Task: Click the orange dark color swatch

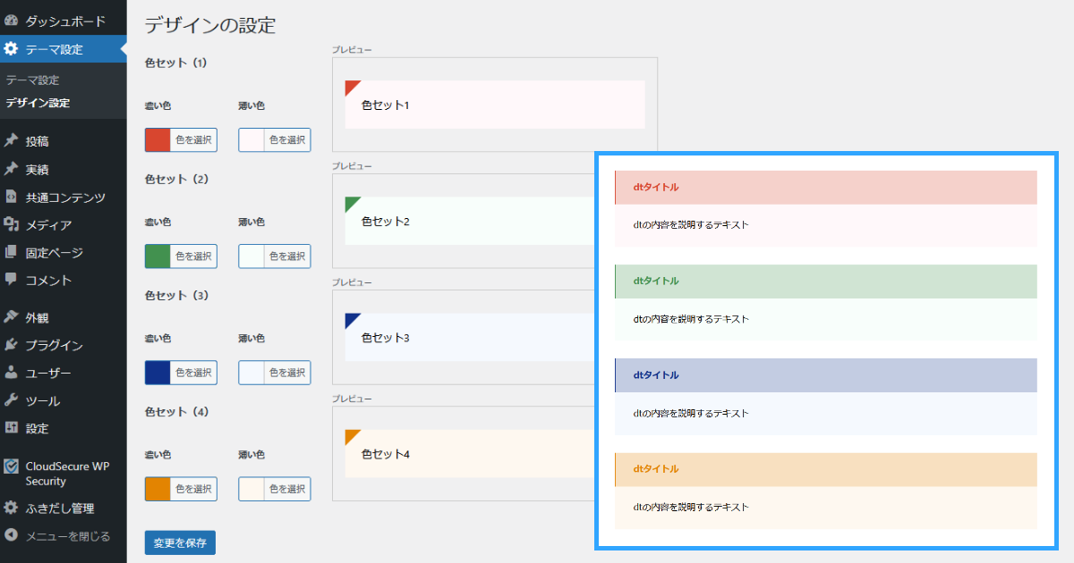Action: [158, 489]
